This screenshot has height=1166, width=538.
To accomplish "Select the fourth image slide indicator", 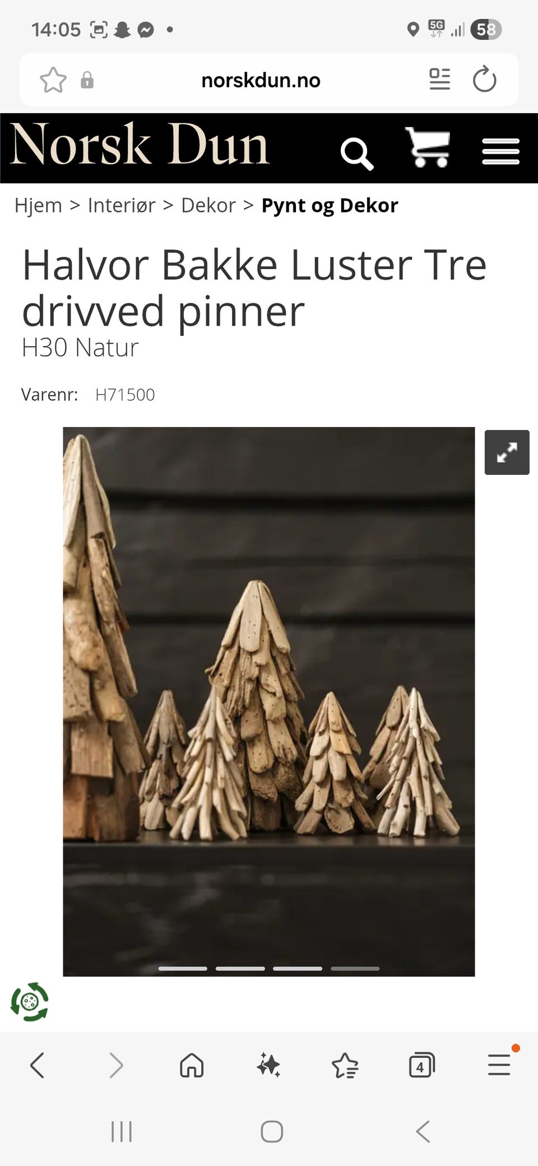I will (355, 968).
